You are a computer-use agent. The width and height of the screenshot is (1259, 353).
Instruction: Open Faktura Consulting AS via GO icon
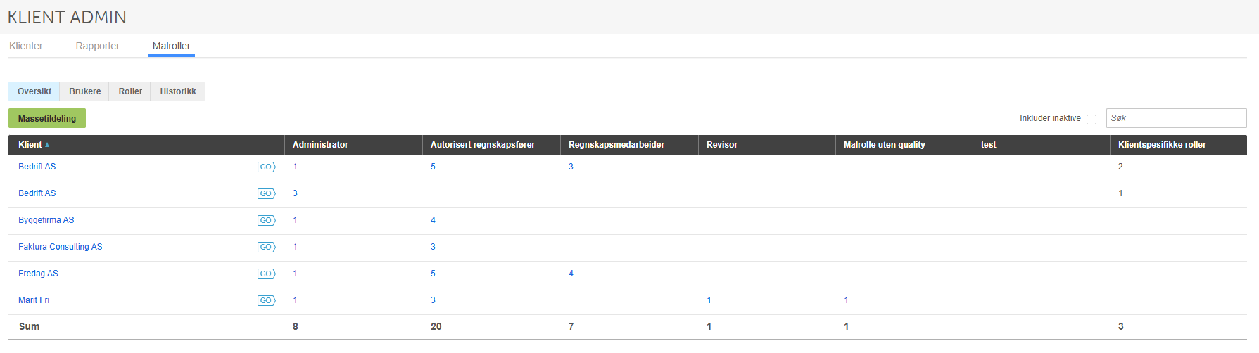[x=266, y=247]
